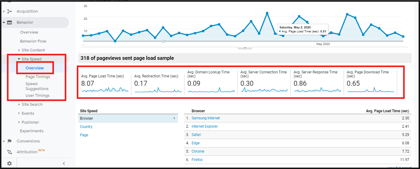Click the Behavior section icon

click(x=10, y=23)
